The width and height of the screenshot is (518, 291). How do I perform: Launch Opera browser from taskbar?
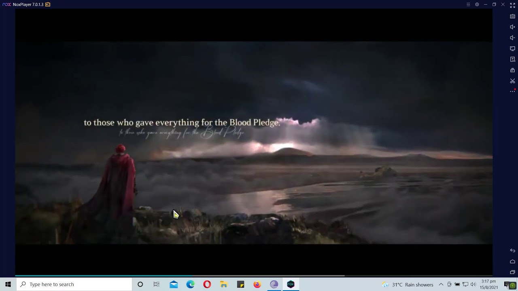(207, 284)
